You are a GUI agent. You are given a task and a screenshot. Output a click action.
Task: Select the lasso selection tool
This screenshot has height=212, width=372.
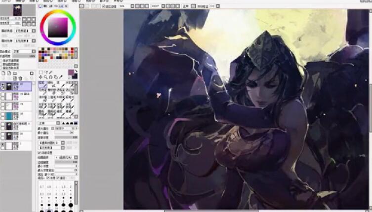pyautogui.click(x=45, y=72)
